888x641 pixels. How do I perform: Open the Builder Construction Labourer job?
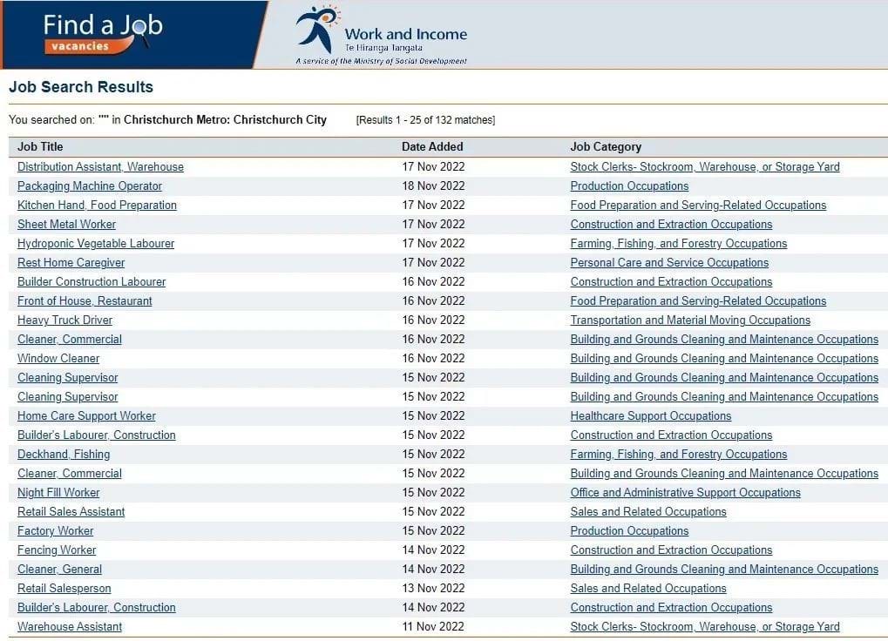coord(92,282)
